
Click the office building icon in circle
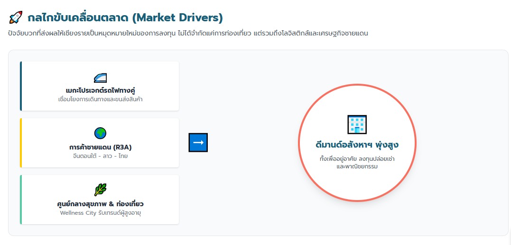point(357,124)
